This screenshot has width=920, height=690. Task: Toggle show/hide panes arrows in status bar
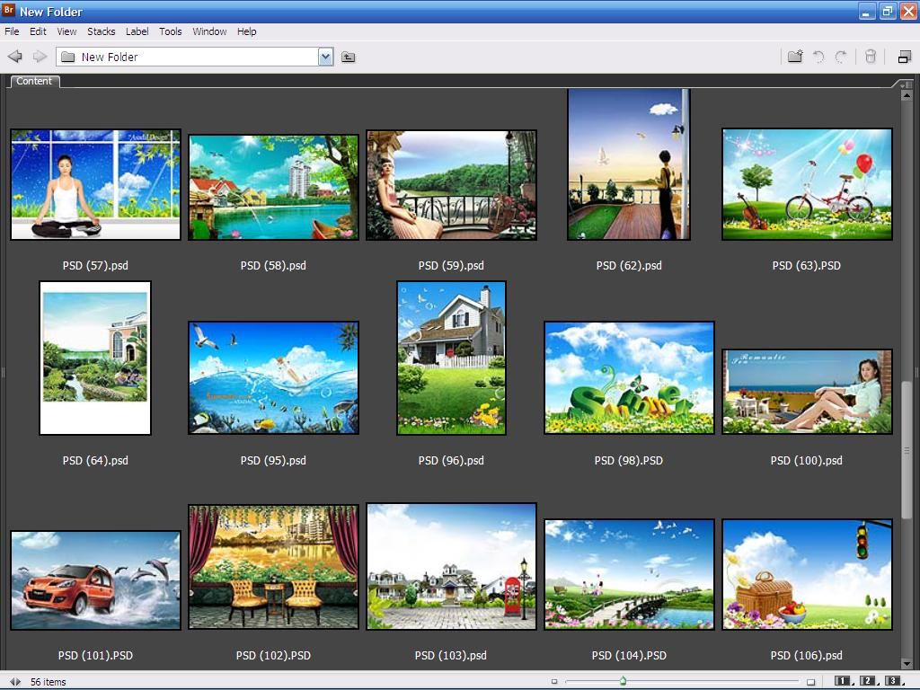[x=14, y=682]
